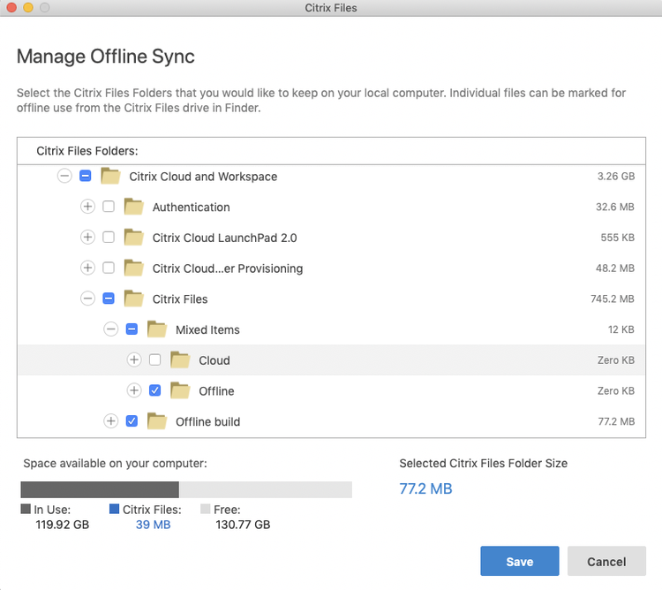Expand the Citrix Cloud LaunchPad 2.0 folder

(87, 237)
